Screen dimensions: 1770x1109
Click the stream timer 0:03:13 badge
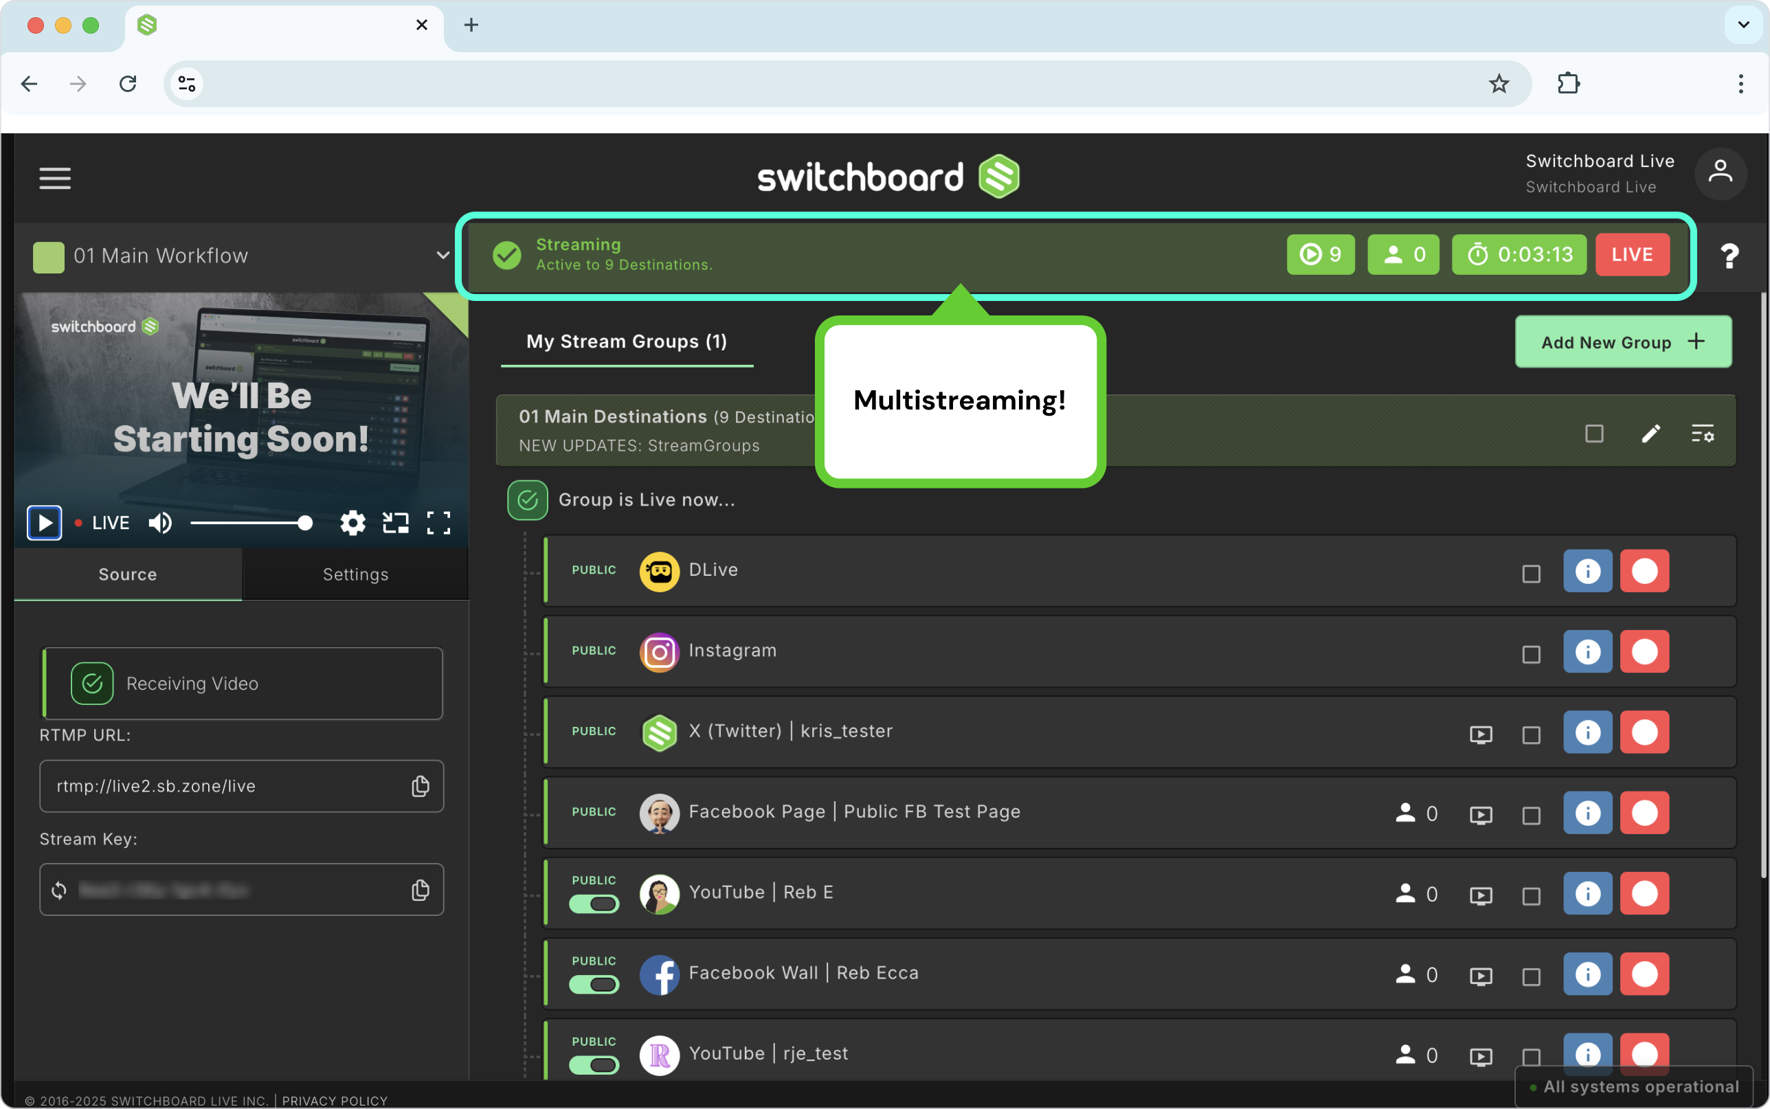[1519, 254]
